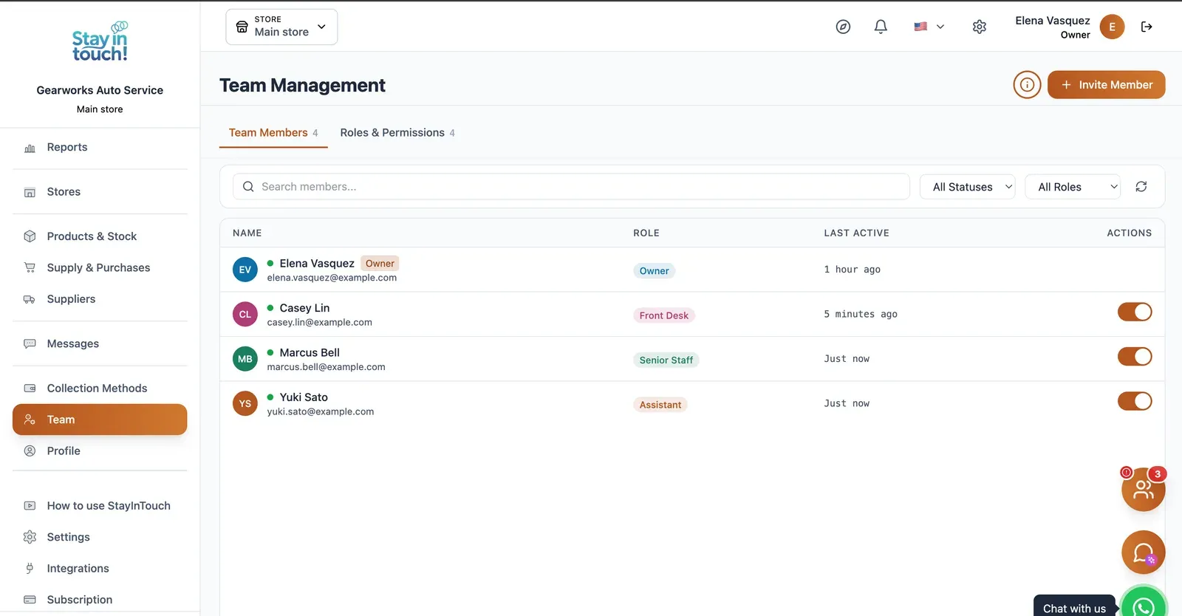This screenshot has height=616, width=1182.
Task: Click the info circle beside Invite Member
Action: (x=1027, y=85)
